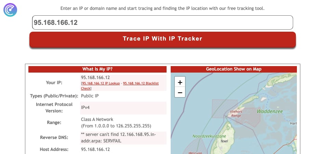Click the What Is My IP? header
Image resolution: width=327 pixels, height=154 pixels.
click(97, 69)
